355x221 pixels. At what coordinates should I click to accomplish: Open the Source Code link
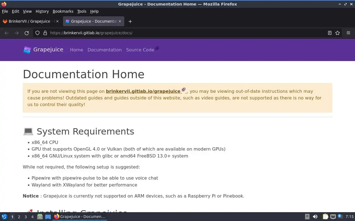(x=140, y=50)
